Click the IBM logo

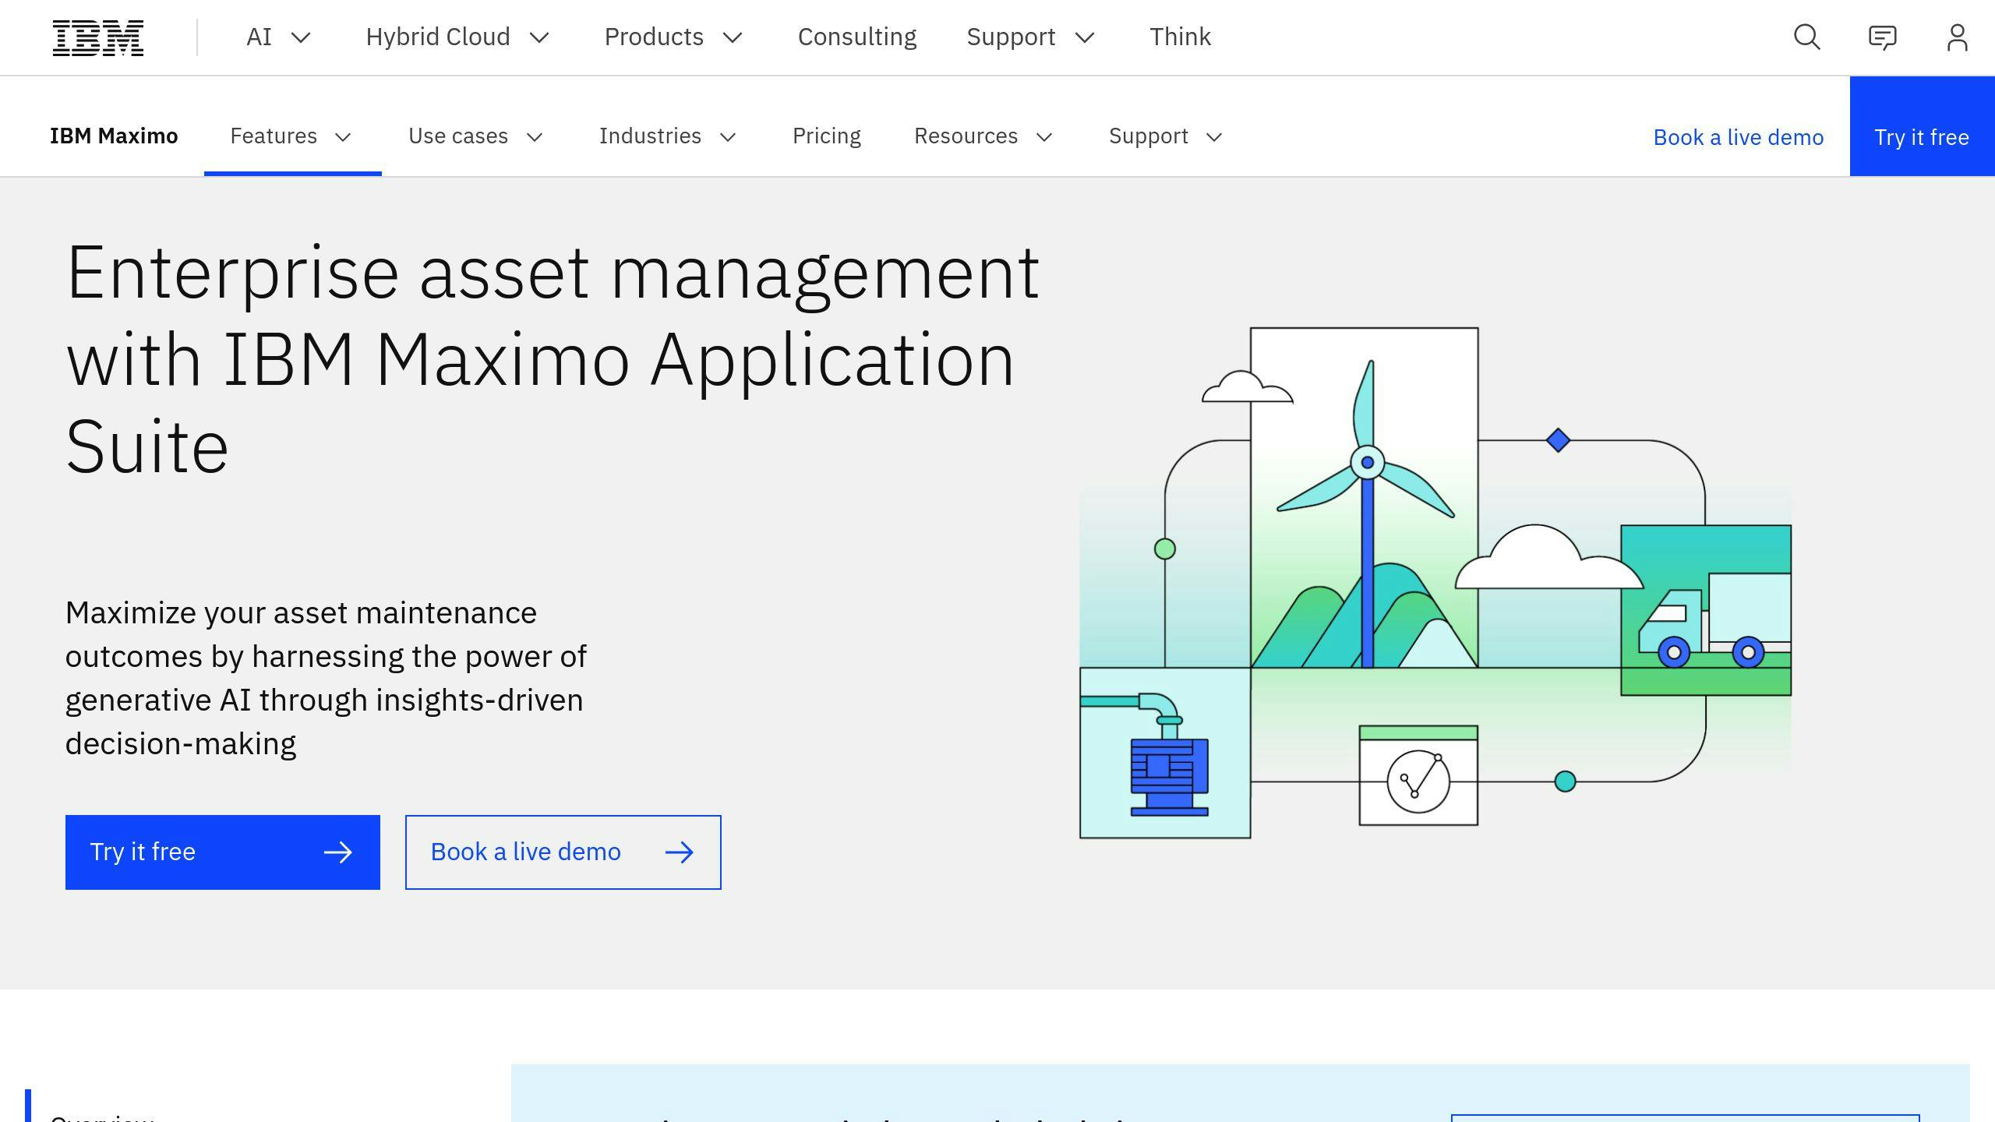pyautogui.click(x=98, y=37)
